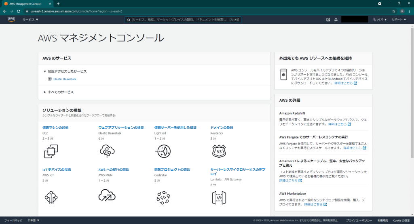Open the IoT デバイスの接続 link
The image size is (414, 224).
[57, 170]
